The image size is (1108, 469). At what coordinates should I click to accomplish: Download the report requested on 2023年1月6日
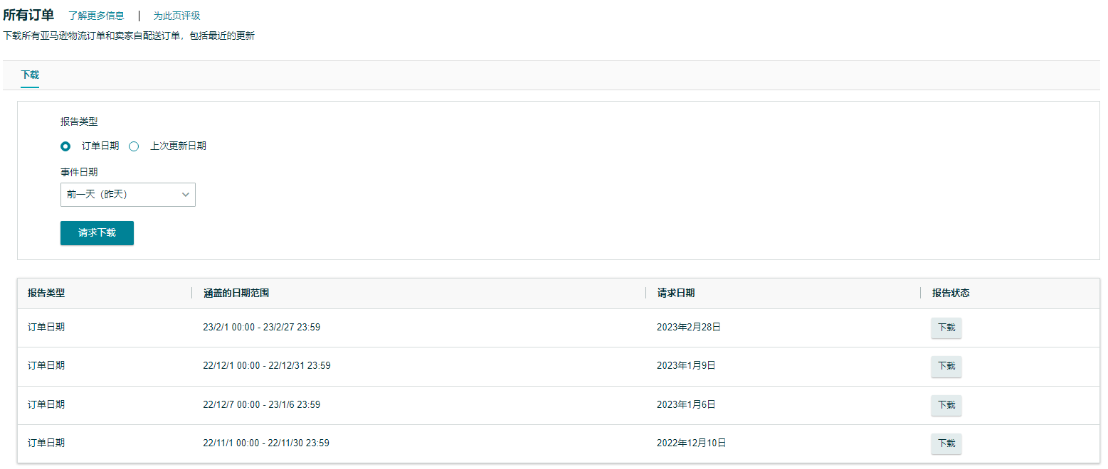click(946, 405)
